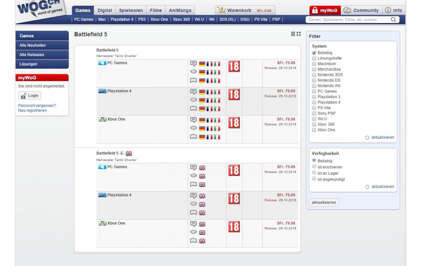Switch to list view of results

click(293, 34)
